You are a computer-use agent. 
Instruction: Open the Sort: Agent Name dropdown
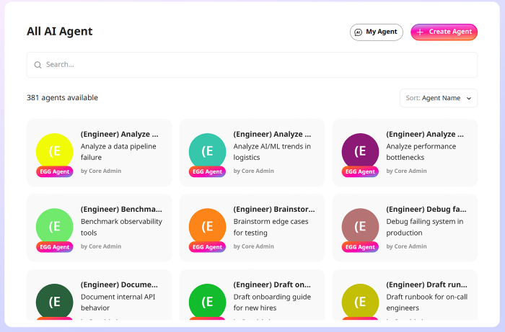coord(438,98)
